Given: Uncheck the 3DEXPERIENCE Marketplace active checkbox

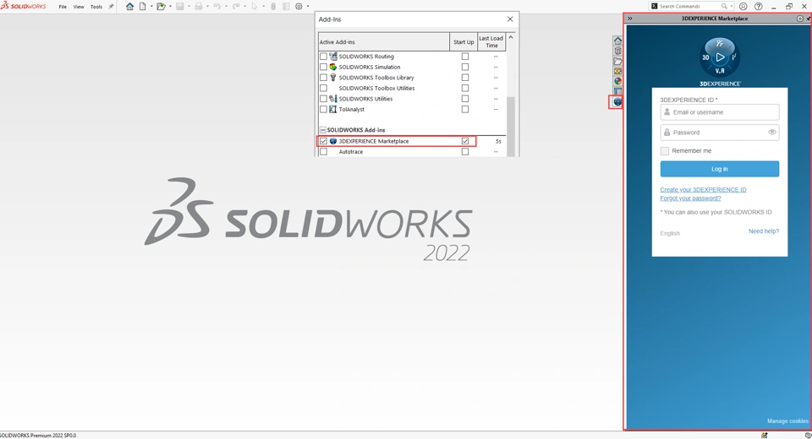Looking at the screenshot, I should 324,141.
